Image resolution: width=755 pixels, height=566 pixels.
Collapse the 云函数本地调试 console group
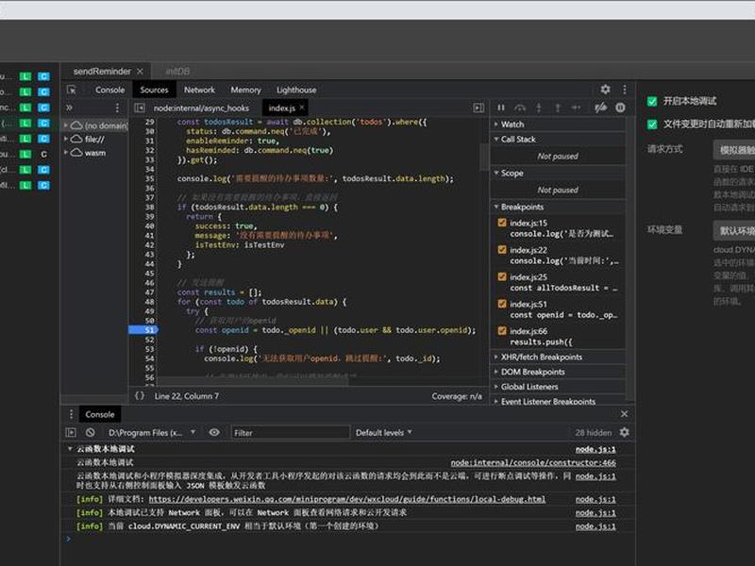click(x=70, y=449)
